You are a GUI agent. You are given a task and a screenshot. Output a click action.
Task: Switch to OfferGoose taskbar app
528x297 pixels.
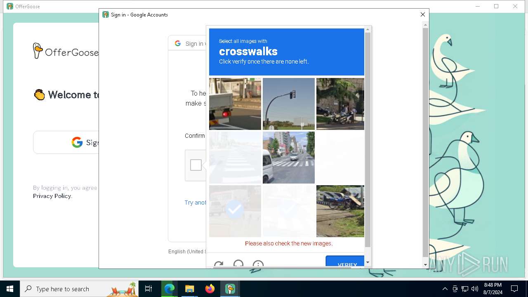click(230, 289)
